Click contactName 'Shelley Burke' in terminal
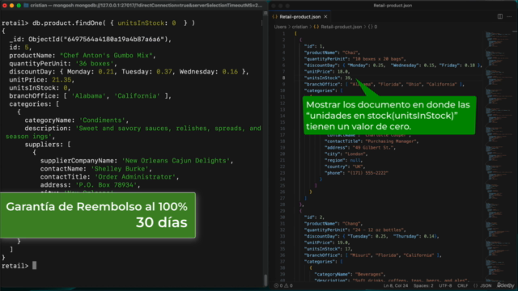This screenshot has height=291, width=518. 96,169
